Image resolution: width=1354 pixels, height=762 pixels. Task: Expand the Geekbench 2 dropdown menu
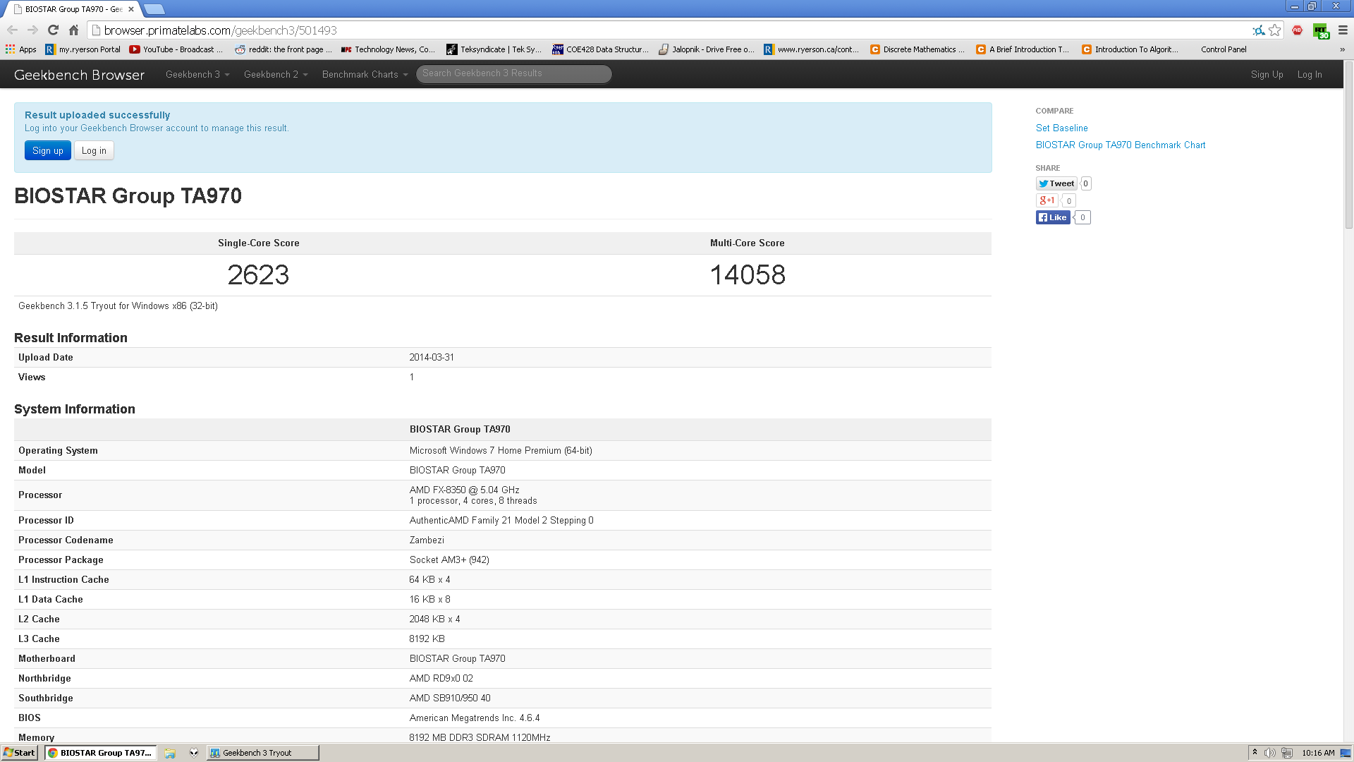tap(276, 74)
